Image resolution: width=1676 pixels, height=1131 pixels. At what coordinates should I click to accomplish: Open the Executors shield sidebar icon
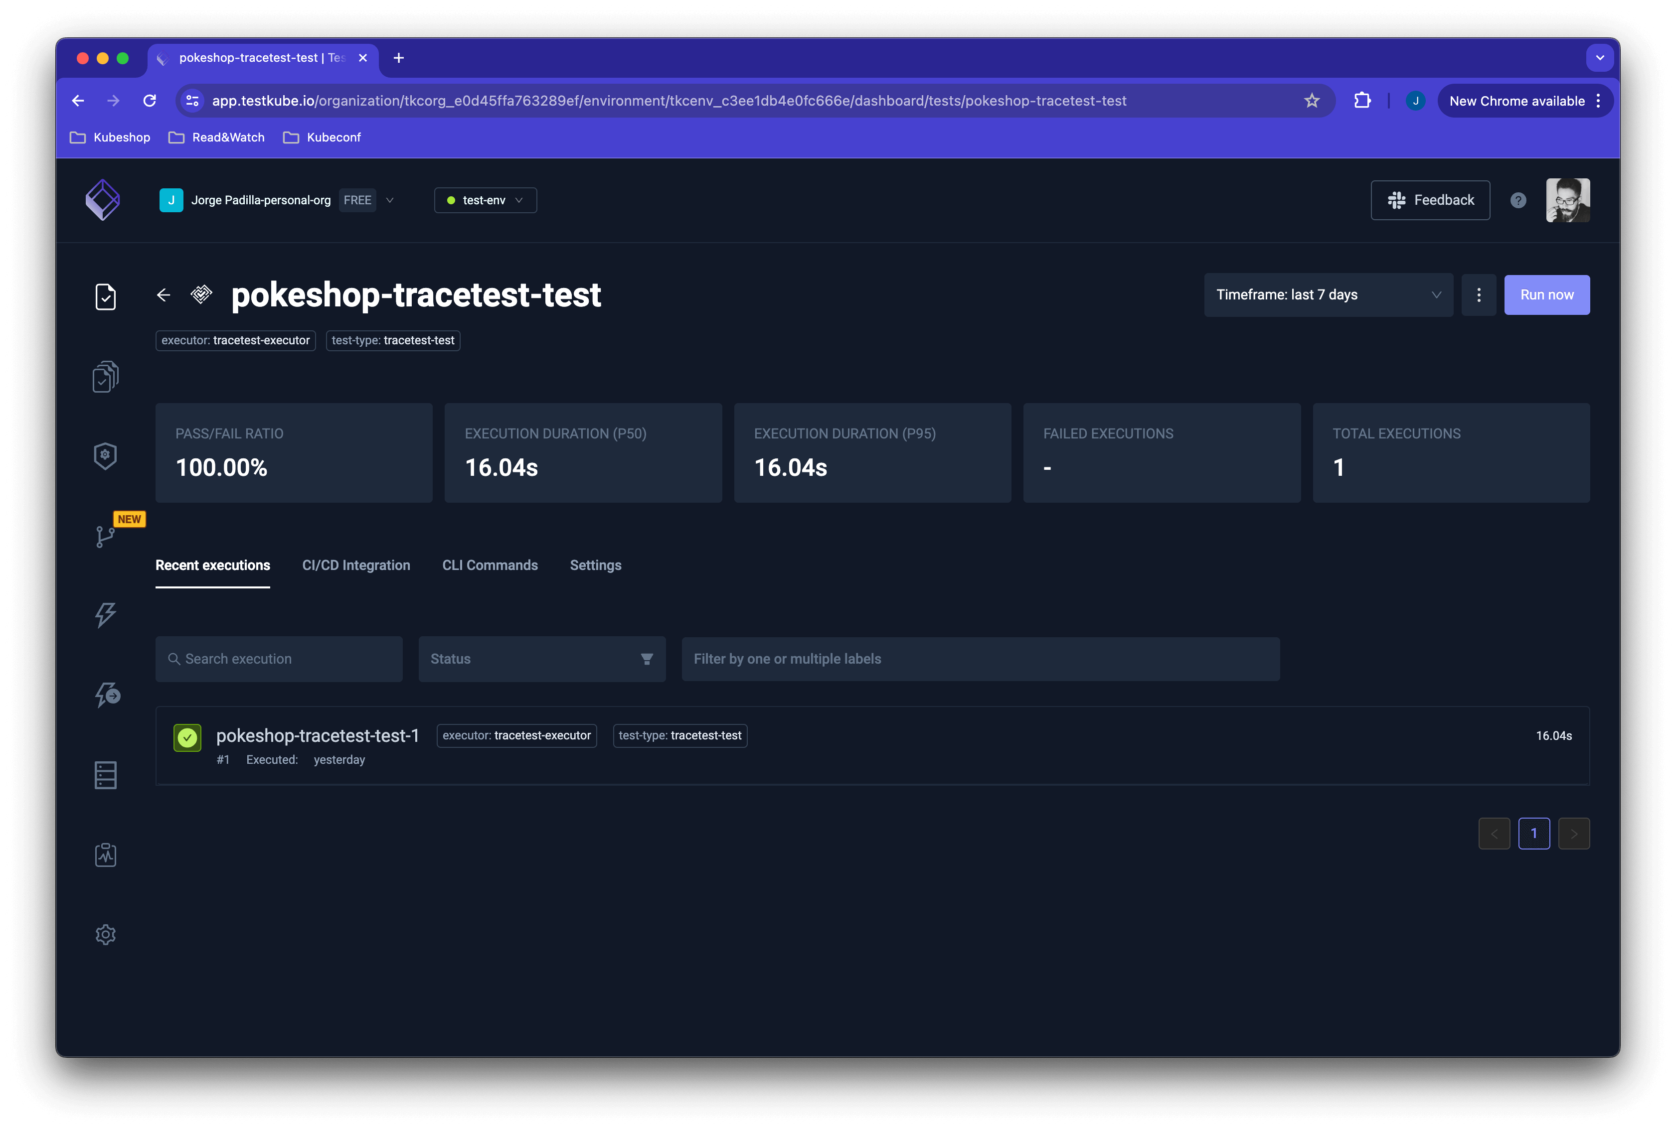click(105, 455)
